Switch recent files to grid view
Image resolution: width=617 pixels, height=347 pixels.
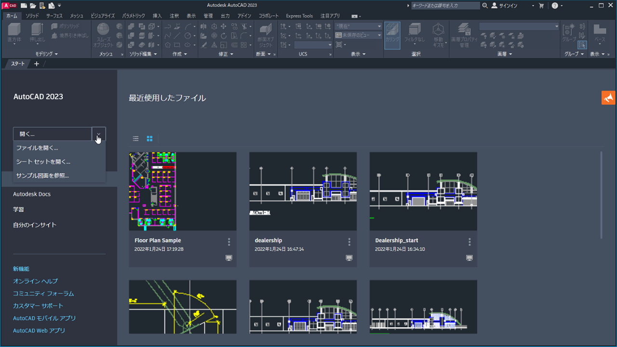[149, 139]
